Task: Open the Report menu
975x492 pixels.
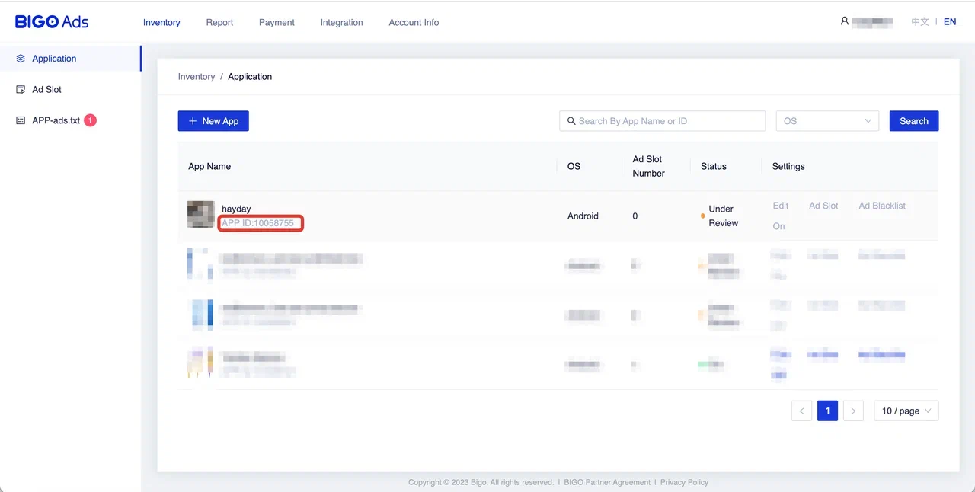Action: (x=219, y=23)
